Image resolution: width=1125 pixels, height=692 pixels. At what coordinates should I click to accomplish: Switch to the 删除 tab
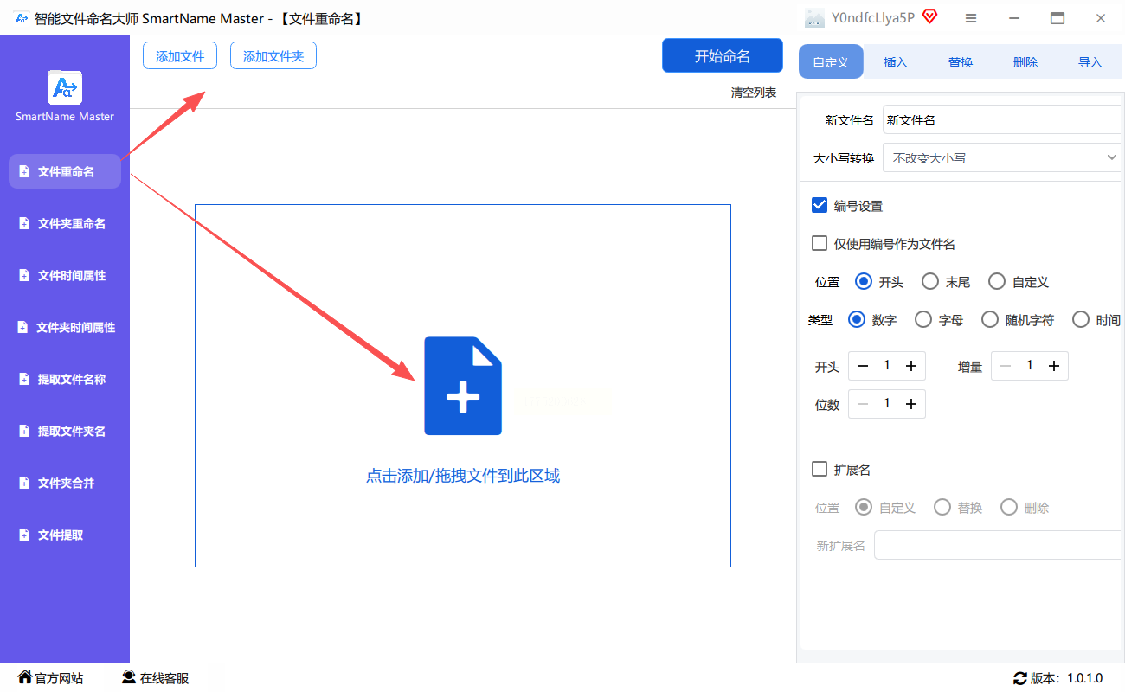click(1025, 62)
